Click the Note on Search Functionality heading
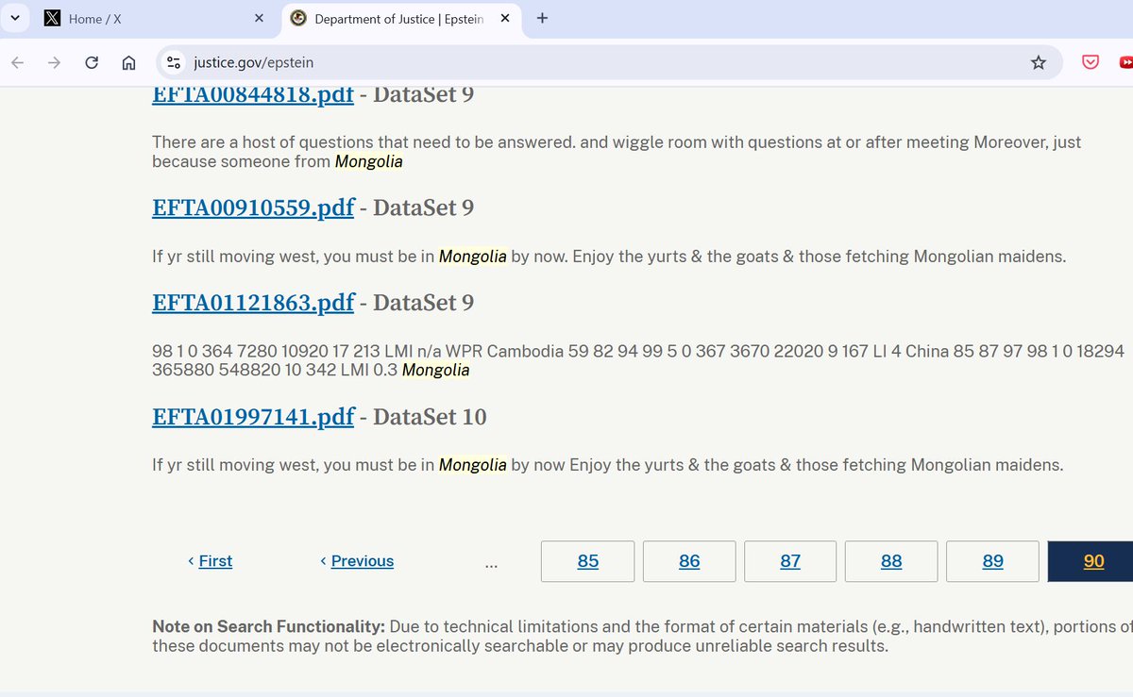This screenshot has width=1133, height=697. [268, 626]
